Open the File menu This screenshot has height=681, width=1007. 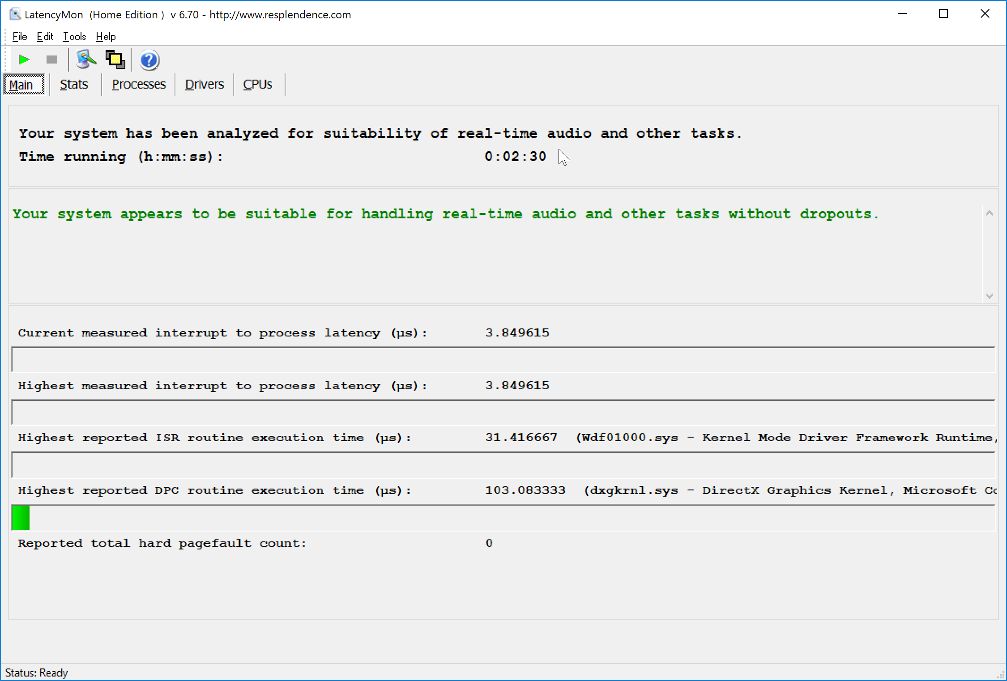(20, 37)
